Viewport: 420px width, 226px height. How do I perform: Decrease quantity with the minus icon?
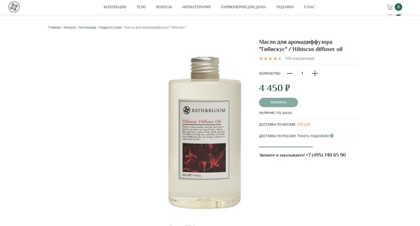pyautogui.click(x=290, y=73)
